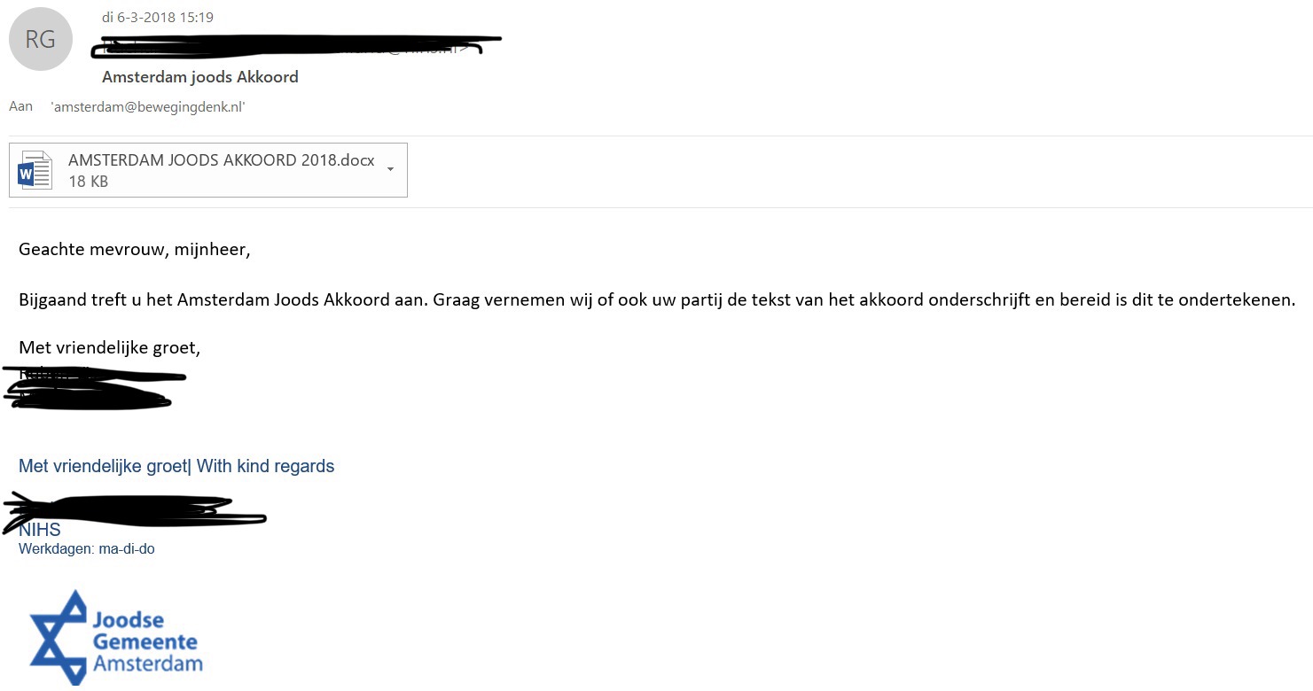The height and width of the screenshot is (691, 1313).
Task: Click the email timestamp di 6-3-2018 15:19
Action: pyautogui.click(x=157, y=17)
